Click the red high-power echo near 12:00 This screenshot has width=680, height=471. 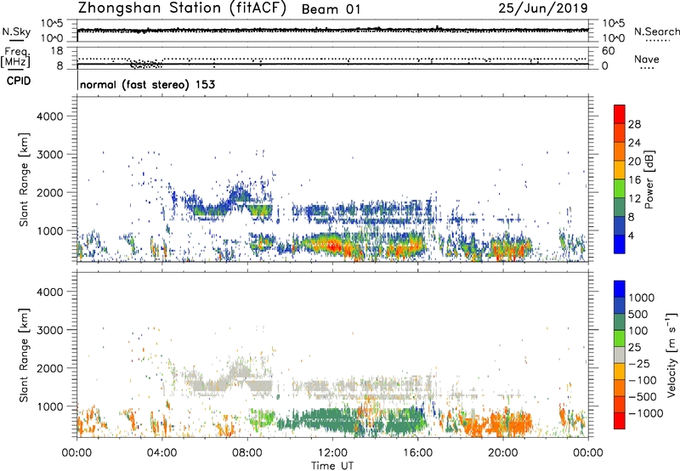point(331,247)
